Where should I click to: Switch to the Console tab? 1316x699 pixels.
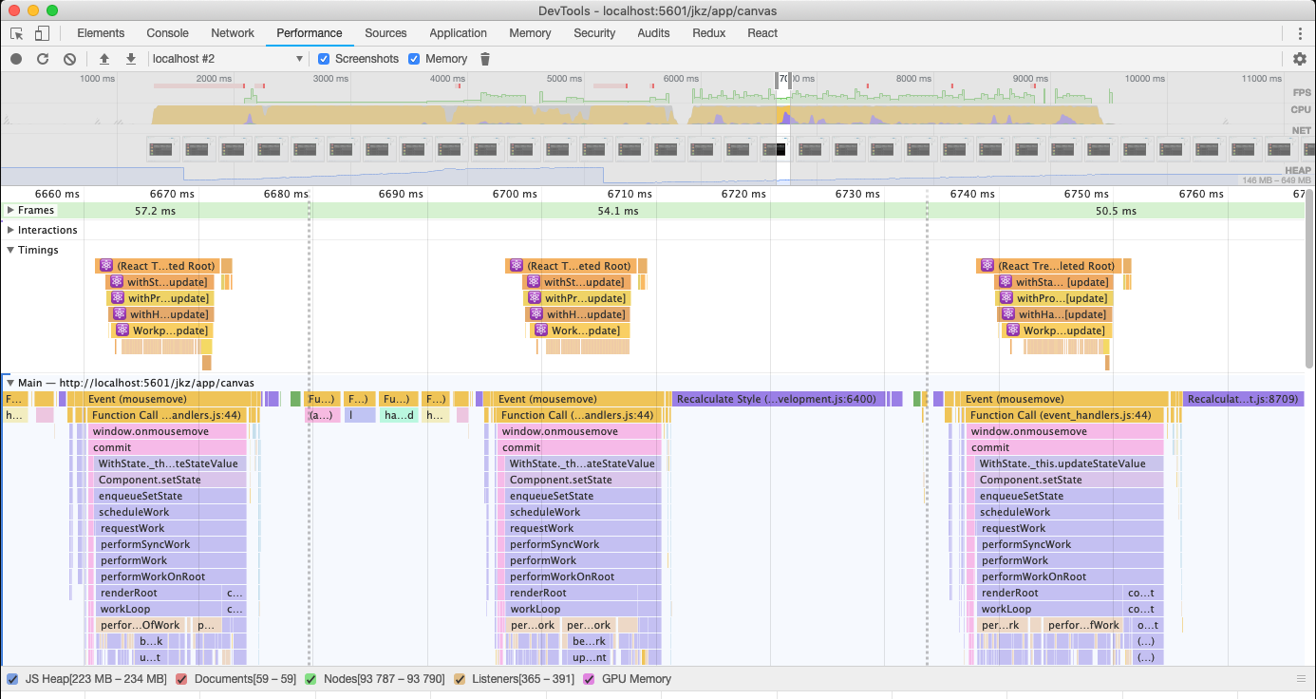tap(168, 33)
